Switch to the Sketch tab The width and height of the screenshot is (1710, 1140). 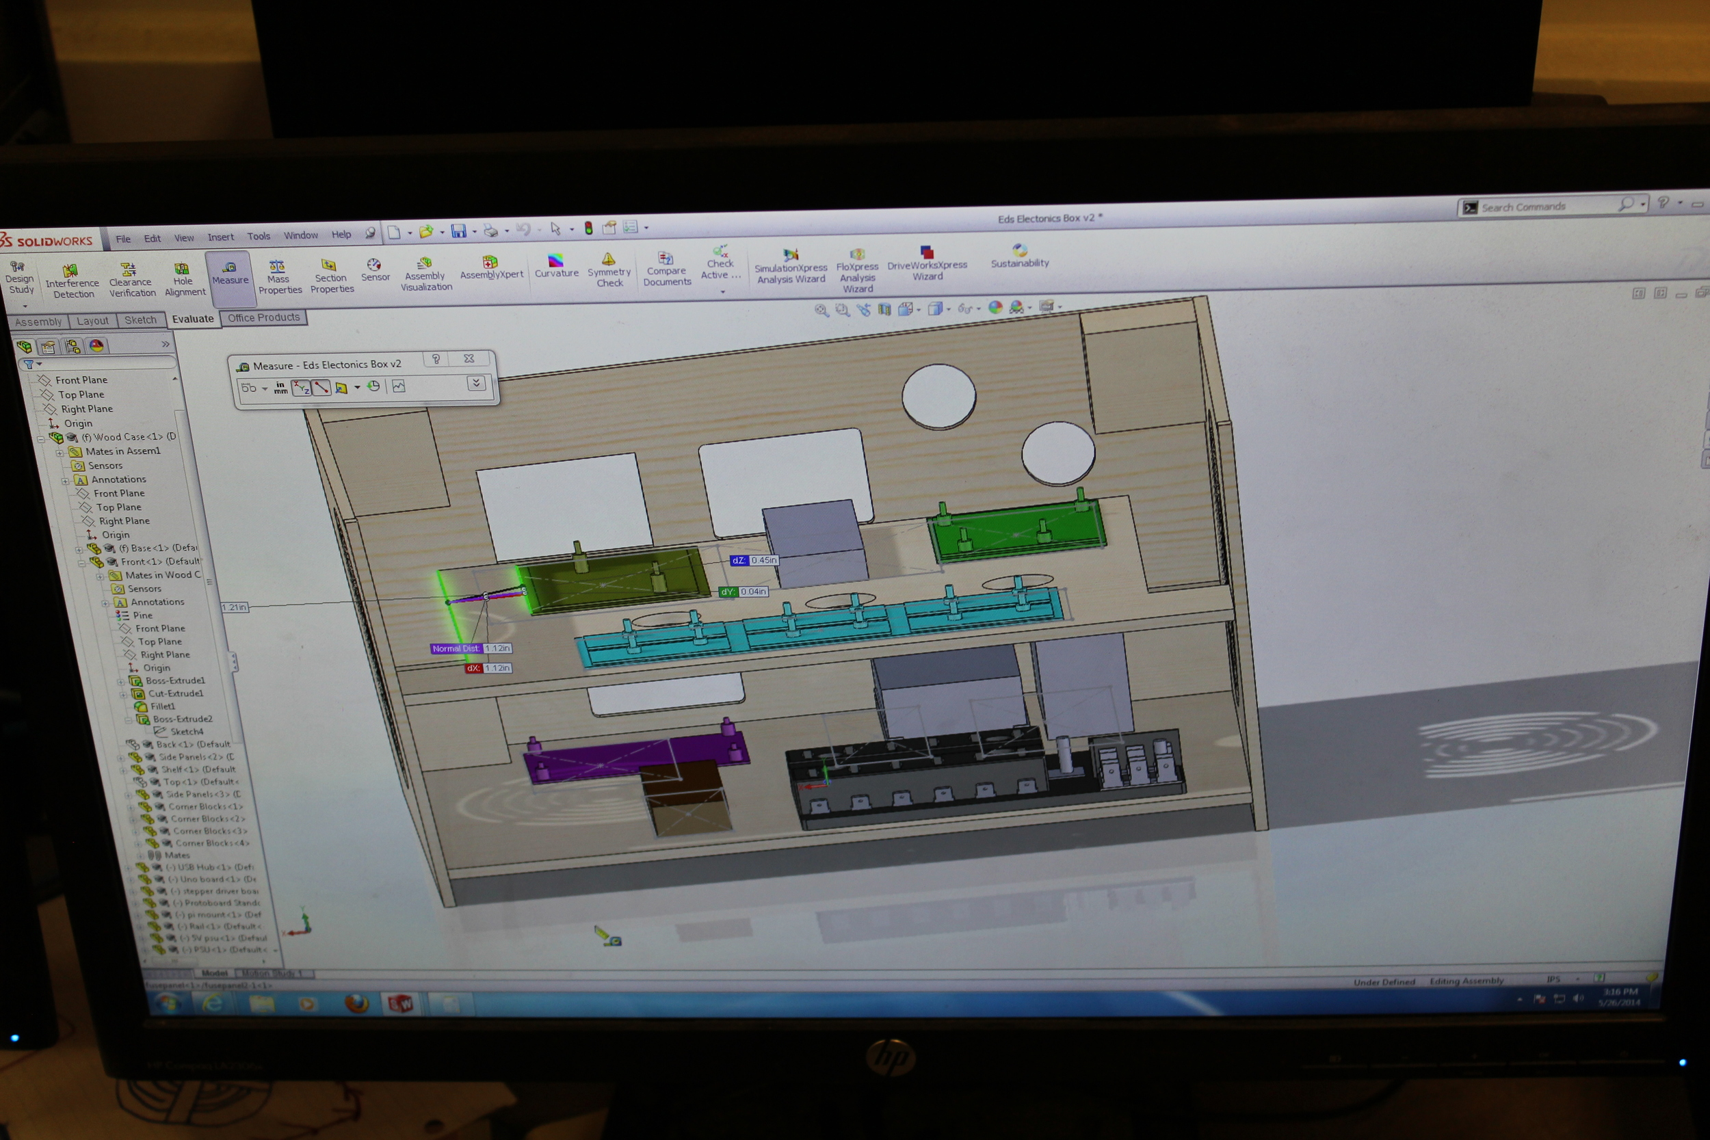(x=140, y=320)
